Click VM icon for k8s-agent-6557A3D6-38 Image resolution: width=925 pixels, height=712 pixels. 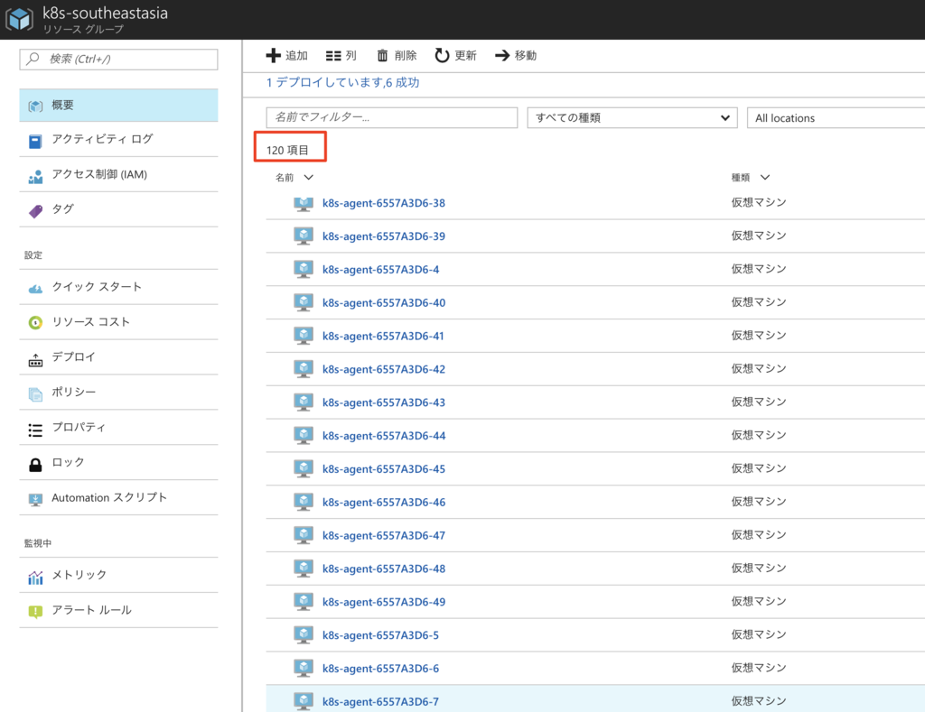point(304,203)
